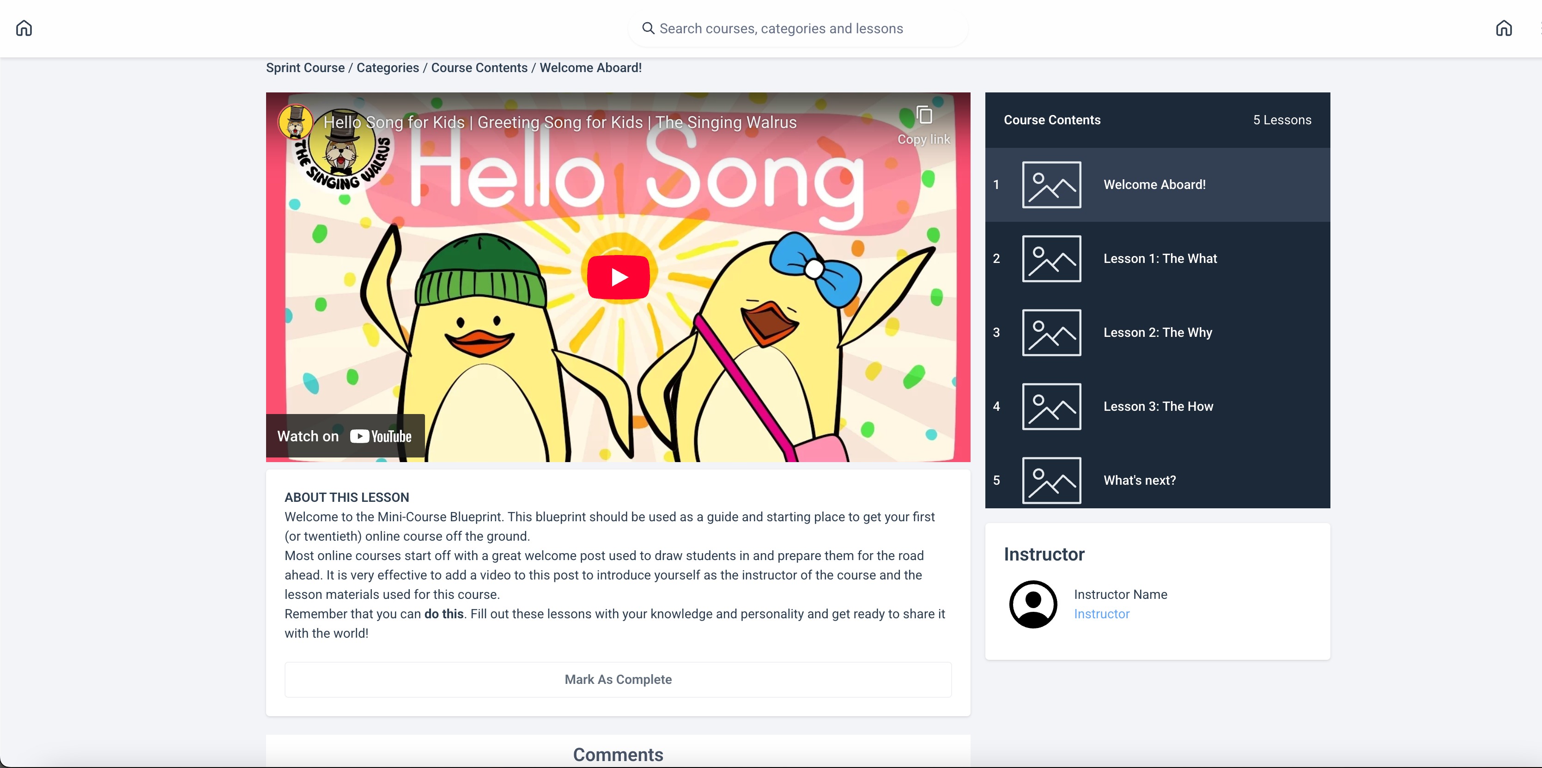This screenshot has width=1542, height=768.
Task: Click the Lesson 1 image placeholder thumbnail
Action: 1051,259
